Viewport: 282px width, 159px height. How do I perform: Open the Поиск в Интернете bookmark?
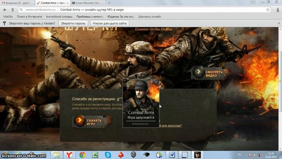pyautogui.click(x=30, y=17)
